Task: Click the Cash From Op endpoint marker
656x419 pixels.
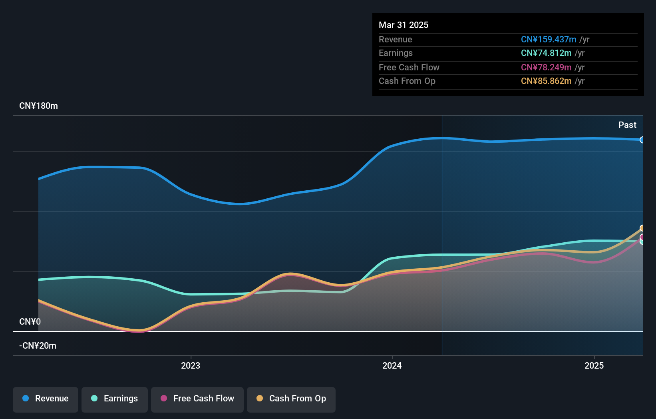Action: pyautogui.click(x=642, y=228)
